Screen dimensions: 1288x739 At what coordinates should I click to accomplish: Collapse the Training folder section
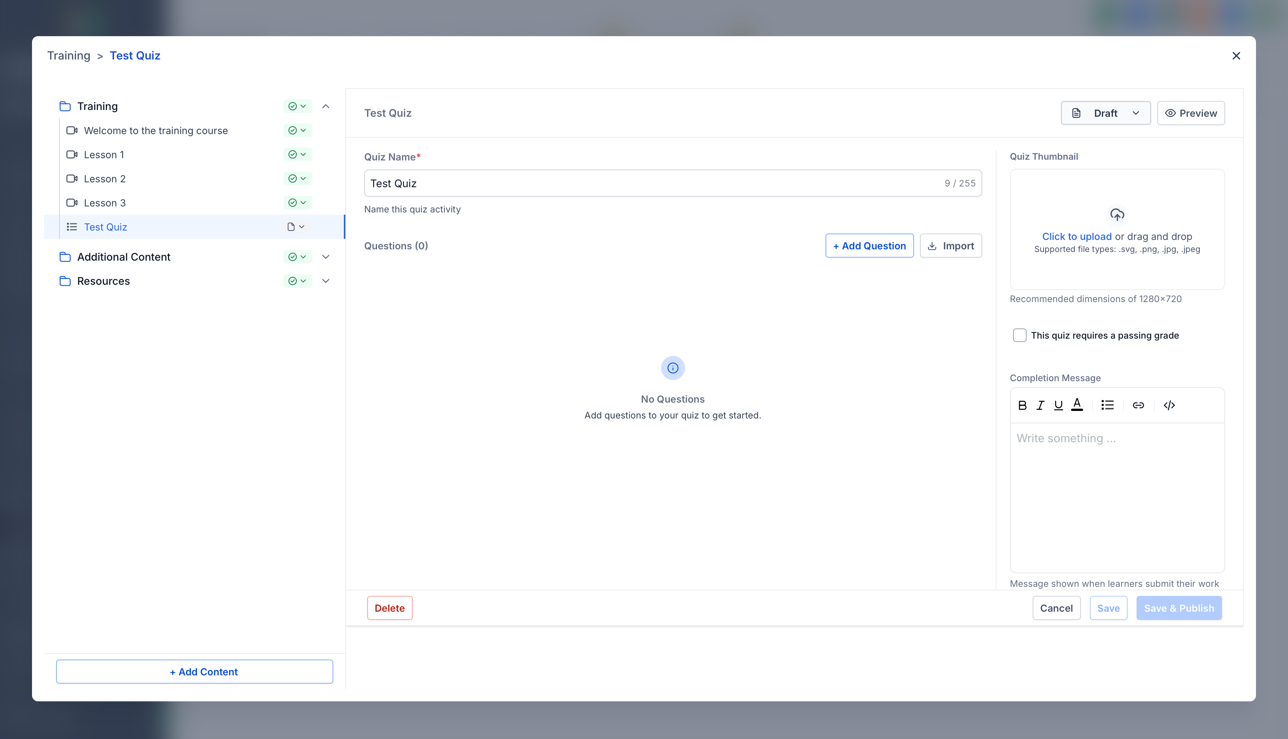[x=326, y=106]
